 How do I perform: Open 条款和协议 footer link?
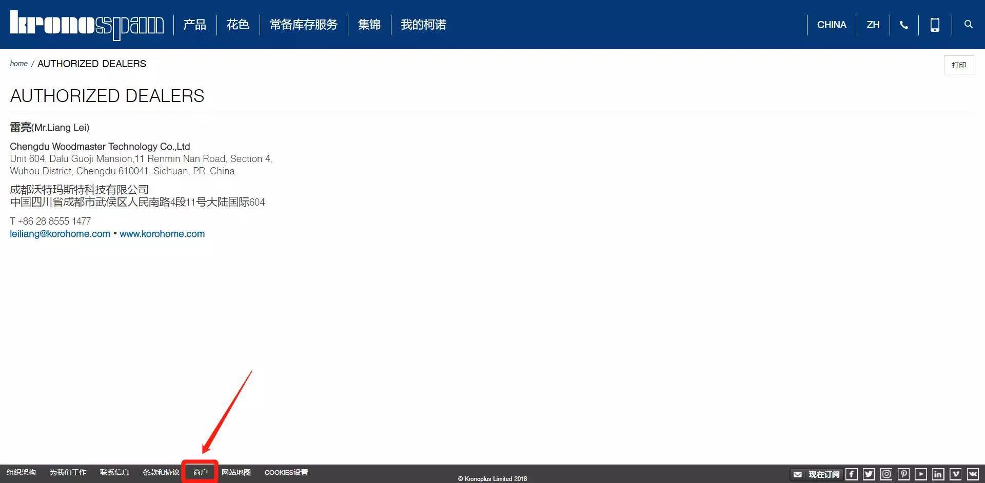click(161, 472)
